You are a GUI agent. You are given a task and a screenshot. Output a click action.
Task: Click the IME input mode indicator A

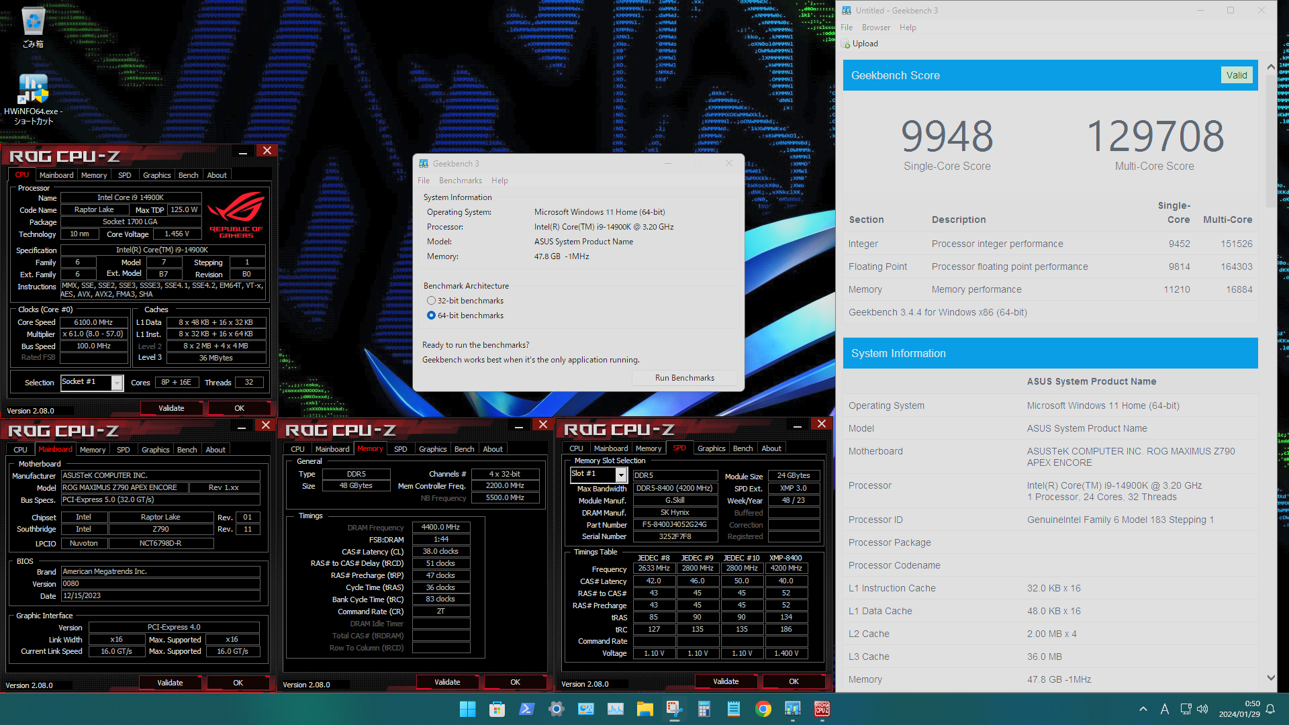[1164, 709]
